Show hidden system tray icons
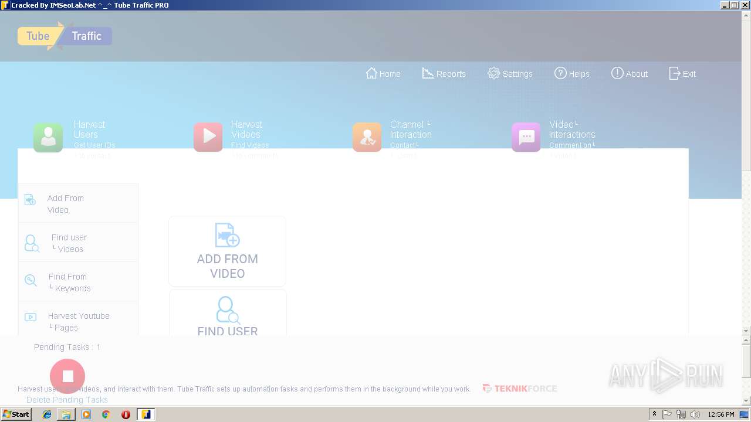 click(x=654, y=414)
